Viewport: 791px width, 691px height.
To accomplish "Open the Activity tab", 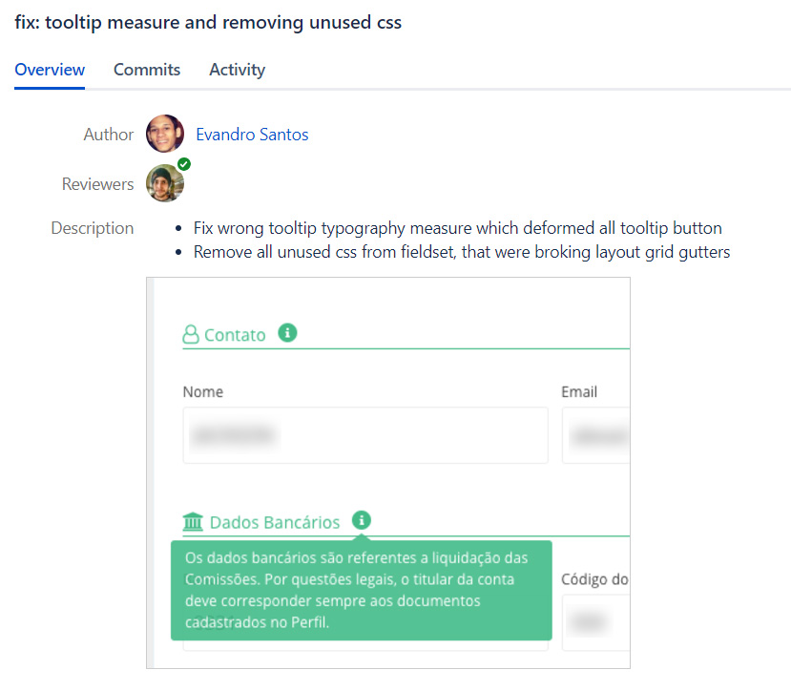I will pyautogui.click(x=237, y=70).
